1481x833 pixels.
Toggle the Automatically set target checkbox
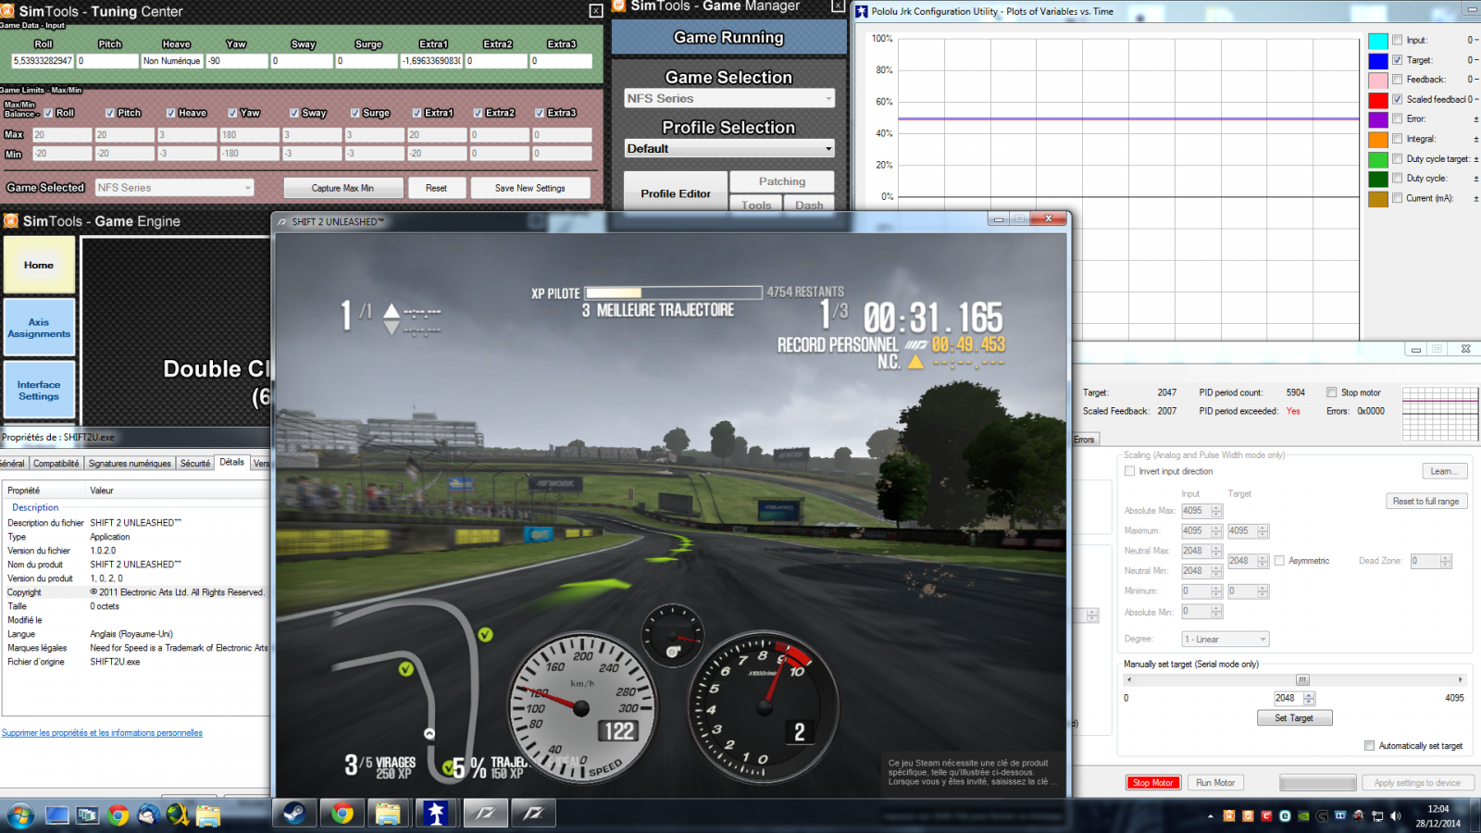[x=1369, y=746]
